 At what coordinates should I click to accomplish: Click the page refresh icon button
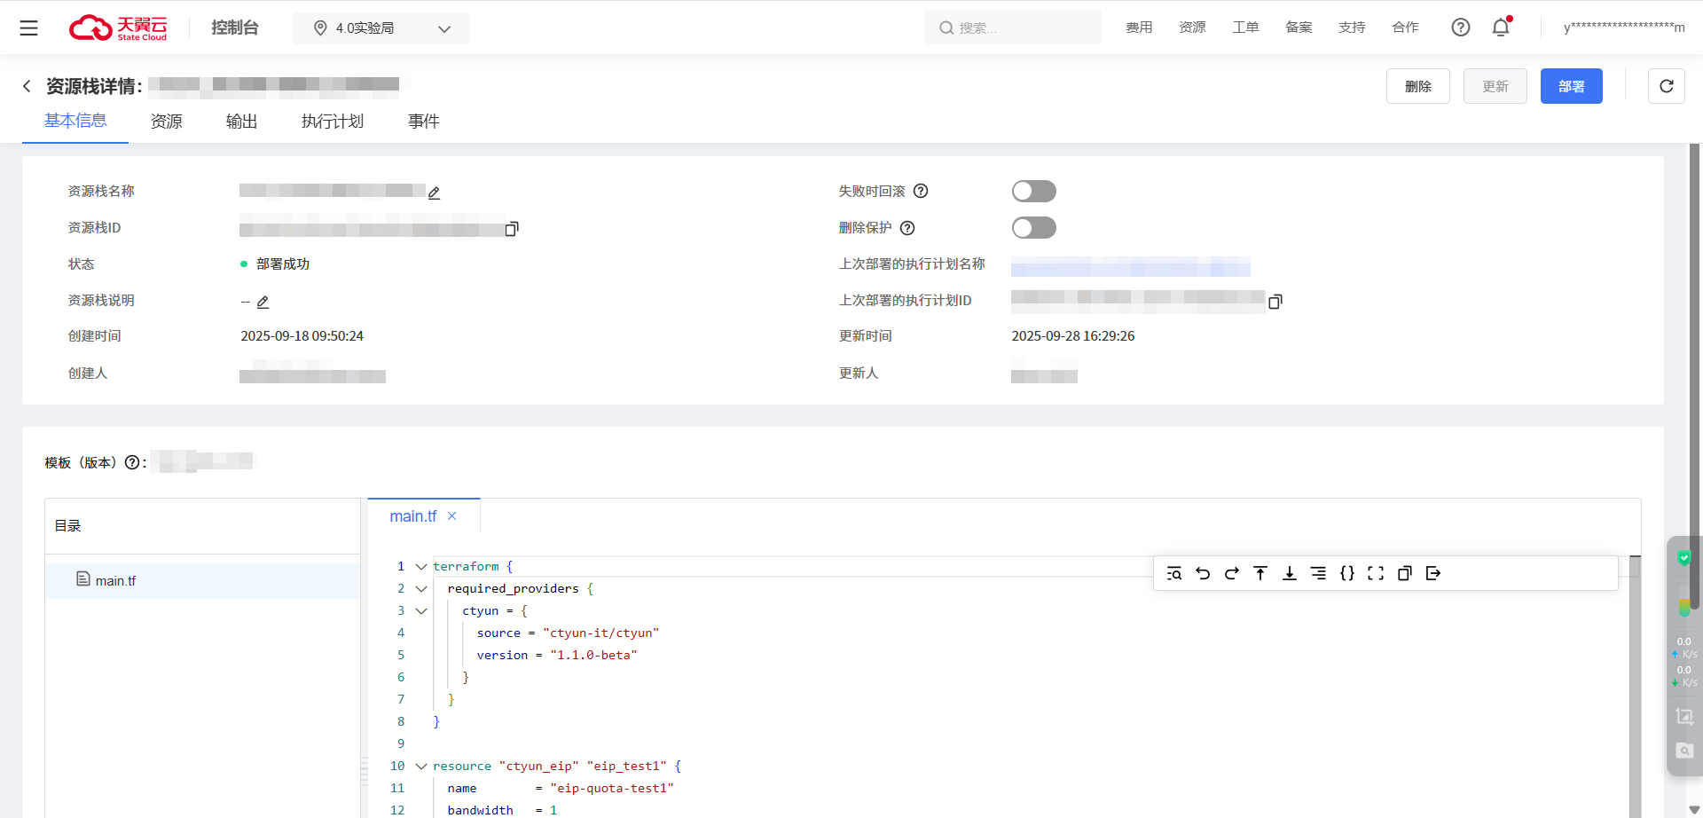tap(1666, 86)
